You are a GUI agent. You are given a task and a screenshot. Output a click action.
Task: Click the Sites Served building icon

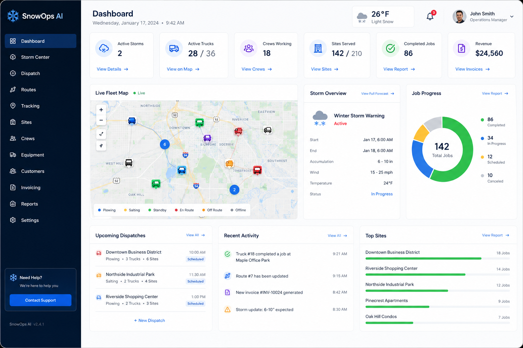(x=318, y=49)
